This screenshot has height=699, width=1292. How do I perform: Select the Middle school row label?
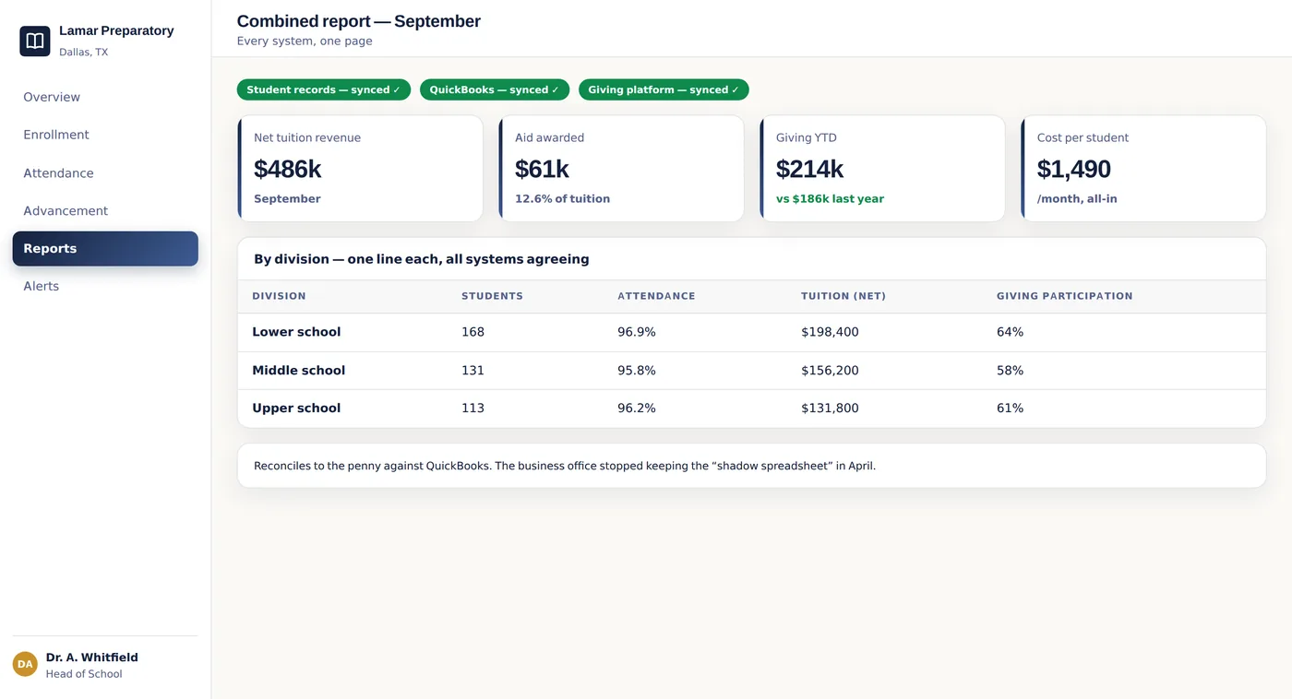click(x=298, y=371)
